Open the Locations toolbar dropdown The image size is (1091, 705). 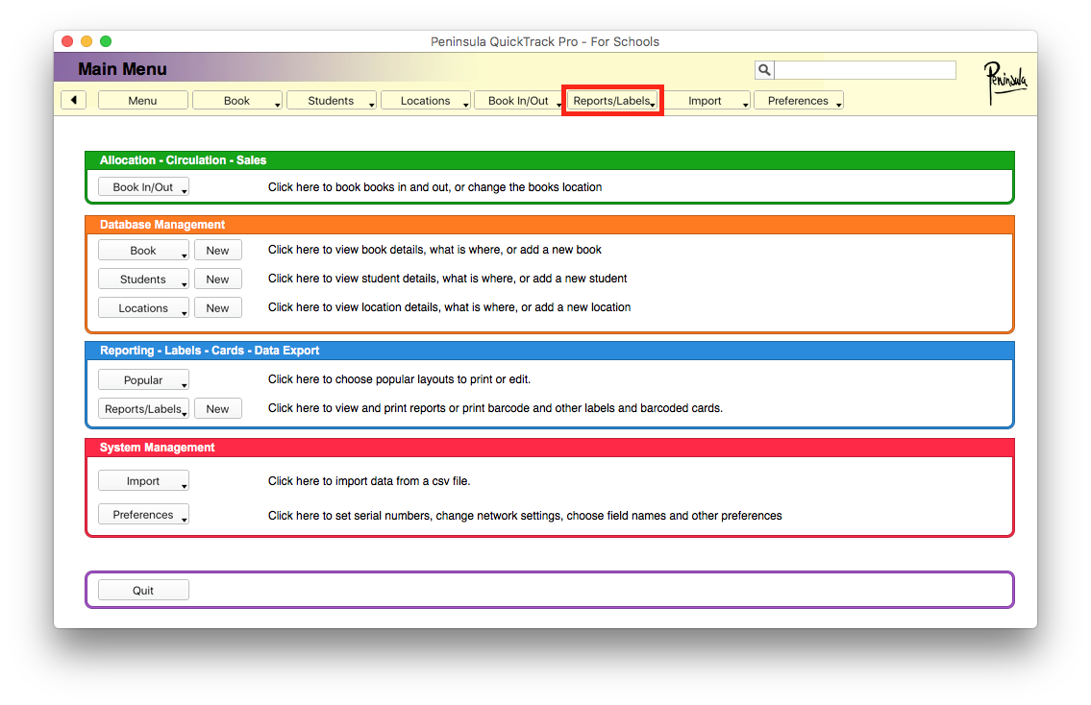click(426, 100)
